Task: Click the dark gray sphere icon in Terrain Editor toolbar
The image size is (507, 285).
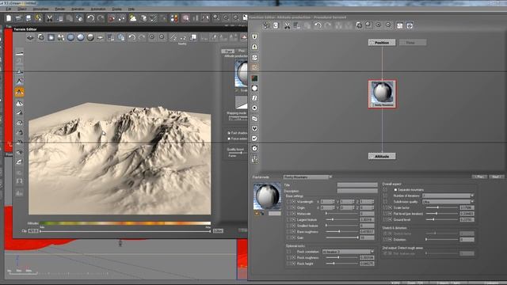Action: tap(90, 37)
